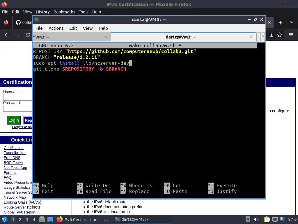Open Usage Statistics quick link
The height and width of the screenshot is (224, 298).
pyautogui.click(x=17, y=188)
